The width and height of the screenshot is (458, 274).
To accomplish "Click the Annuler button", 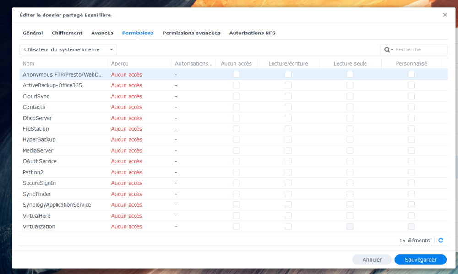I will [372, 260].
